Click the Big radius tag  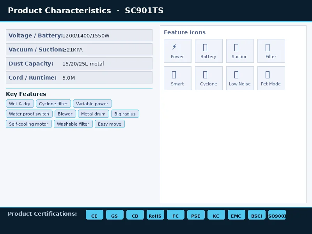pyautogui.click(x=125, y=114)
